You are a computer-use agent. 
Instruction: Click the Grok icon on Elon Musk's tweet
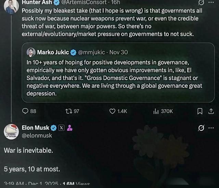(202, 128)
